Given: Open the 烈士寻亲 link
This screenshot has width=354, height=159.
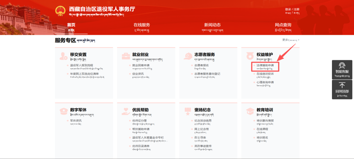Looking at the screenshot, I should (200, 138).
